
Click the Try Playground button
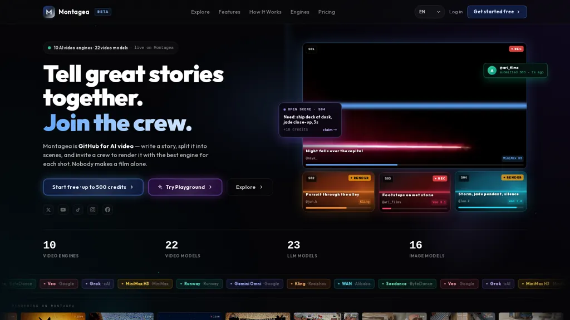[185, 187]
